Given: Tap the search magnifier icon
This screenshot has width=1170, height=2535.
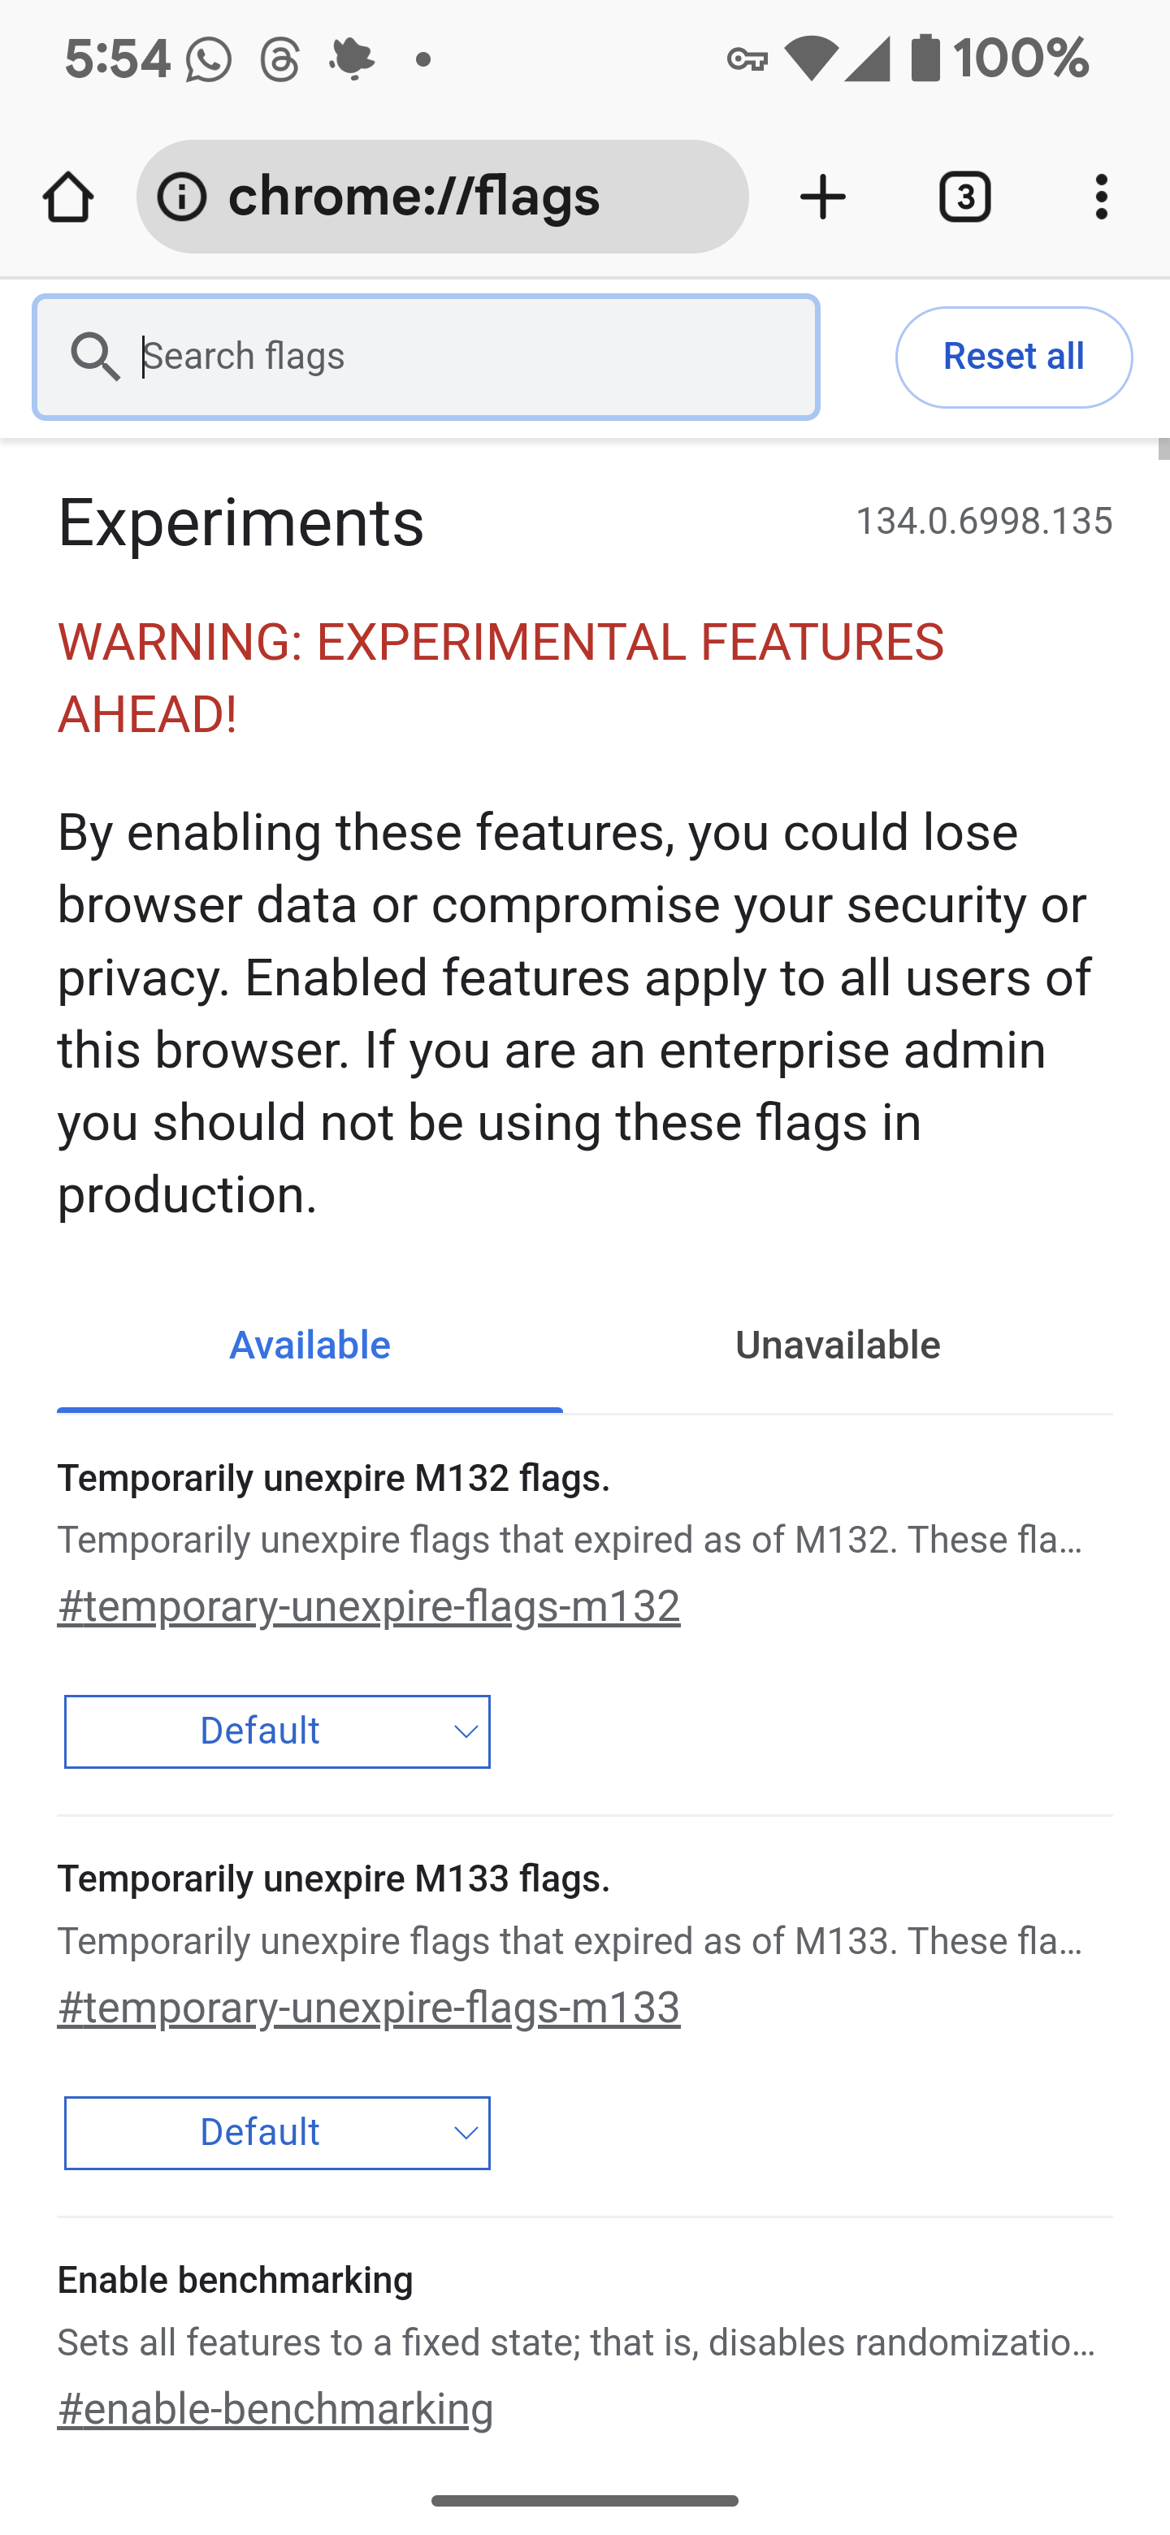Looking at the screenshot, I should coord(95,356).
